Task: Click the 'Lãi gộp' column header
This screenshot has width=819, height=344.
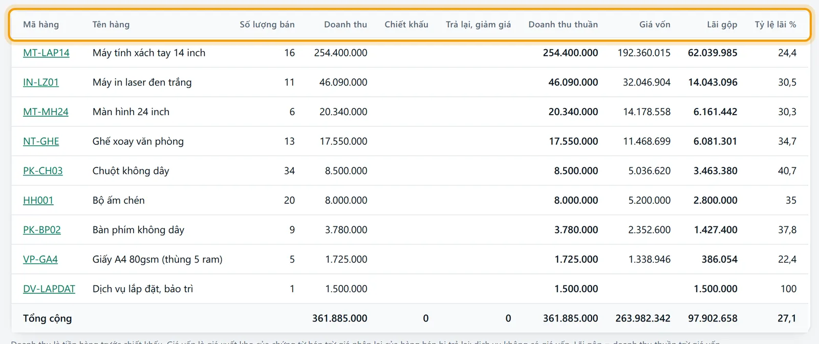Action: (x=722, y=25)
